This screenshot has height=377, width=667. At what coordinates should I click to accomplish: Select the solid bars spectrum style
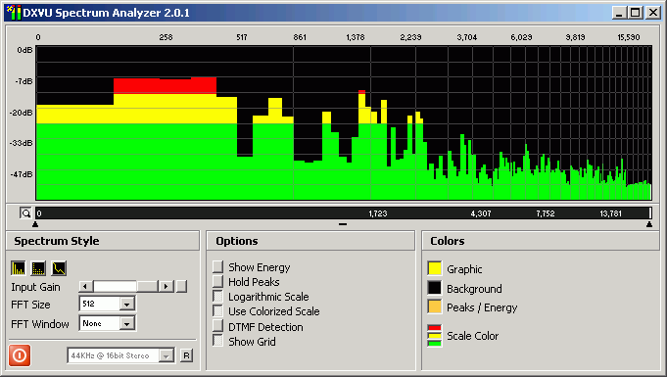click(x=19, y=268)
